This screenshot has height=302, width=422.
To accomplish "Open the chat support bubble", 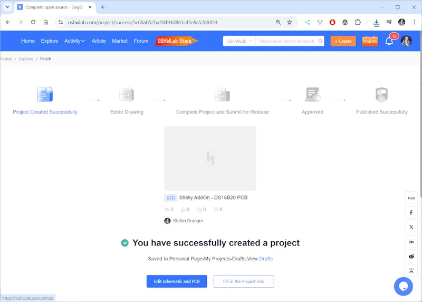I will (403, 286).
